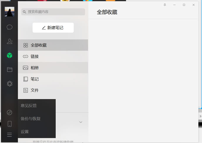
Task: Click the mobile phone icon in sidebar
Action: pos(9,124)
